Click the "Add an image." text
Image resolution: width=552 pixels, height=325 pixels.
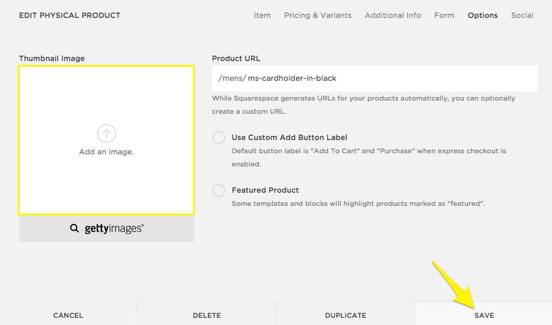[106, 152]
